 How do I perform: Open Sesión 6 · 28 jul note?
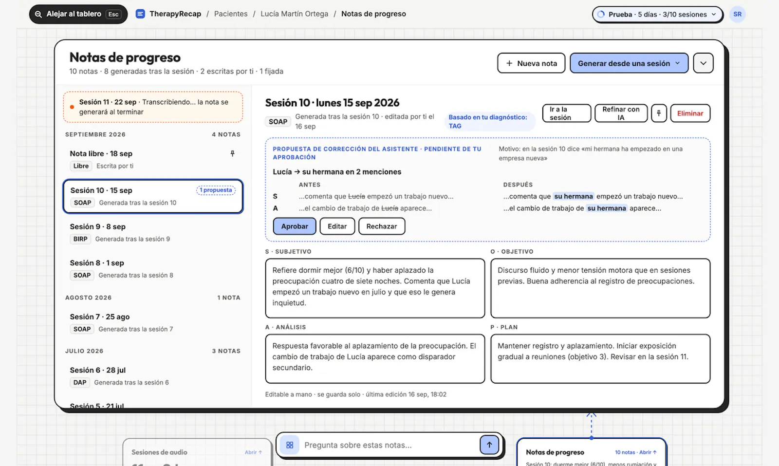pyautogui.click(x=153, y=376)
